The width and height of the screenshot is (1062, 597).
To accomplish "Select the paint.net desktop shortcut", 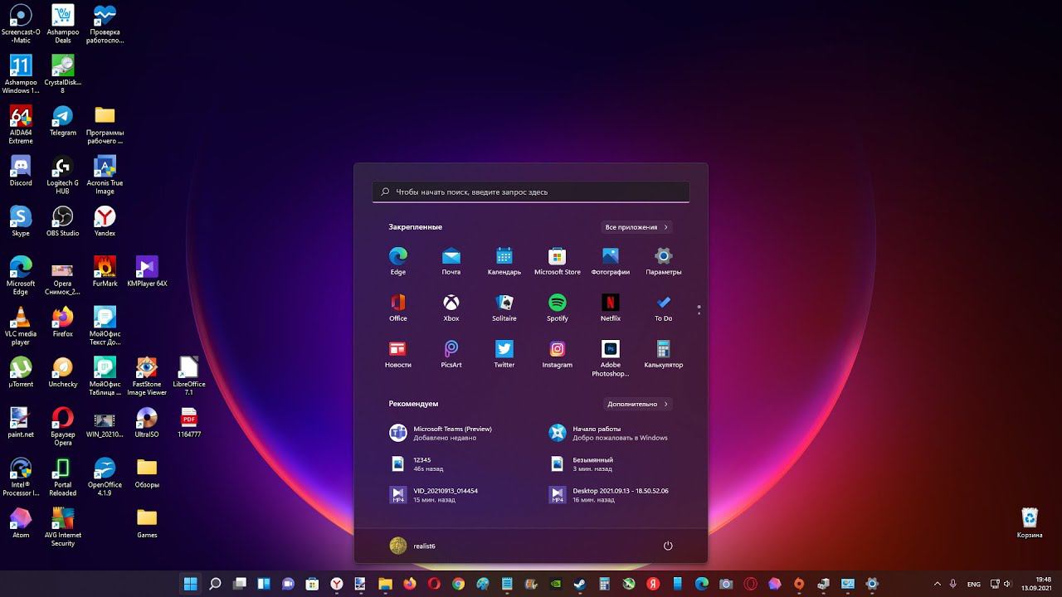I will 21,422.
